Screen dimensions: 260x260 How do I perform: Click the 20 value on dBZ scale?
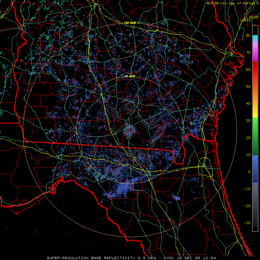(x=248, y=138)
